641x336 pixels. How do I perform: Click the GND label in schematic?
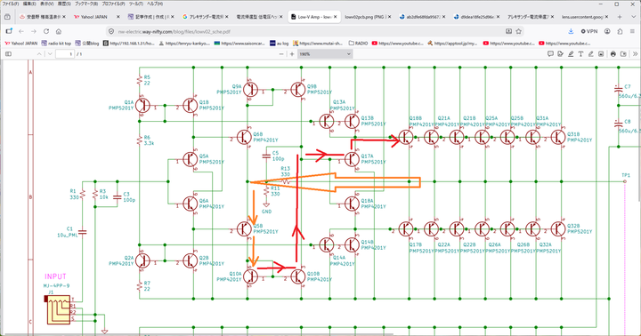coord(266,212)
